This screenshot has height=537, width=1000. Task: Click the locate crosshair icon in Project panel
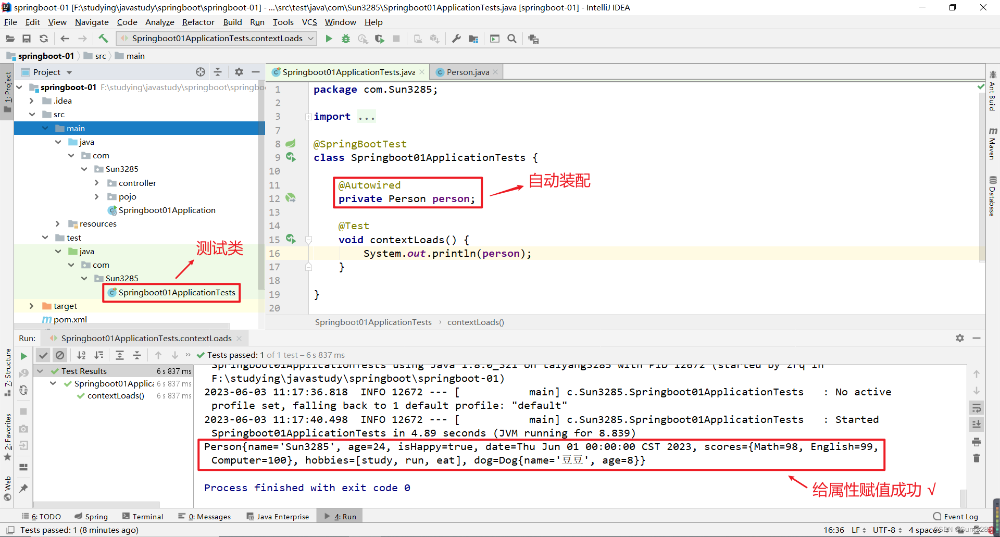pos(201,72)
